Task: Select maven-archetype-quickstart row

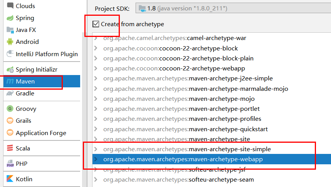Action: pos(212,129)
